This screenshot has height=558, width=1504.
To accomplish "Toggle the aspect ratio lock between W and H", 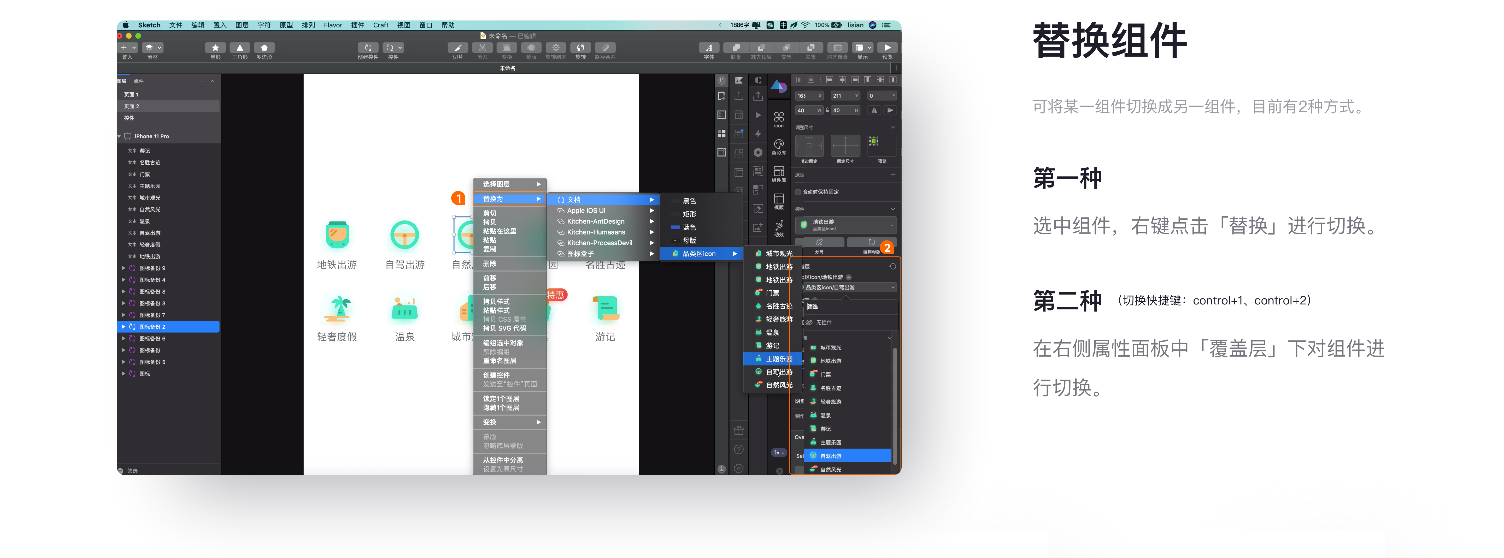I will [827, 110].
